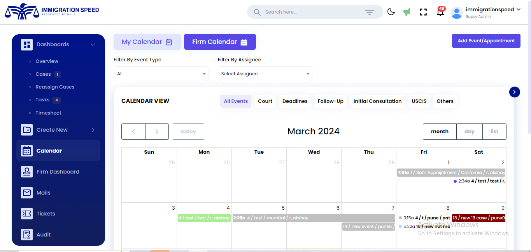Open 2:28a 4 / test / mumbai event
This screenshot has width=531, height=252.
click(314, 218)
